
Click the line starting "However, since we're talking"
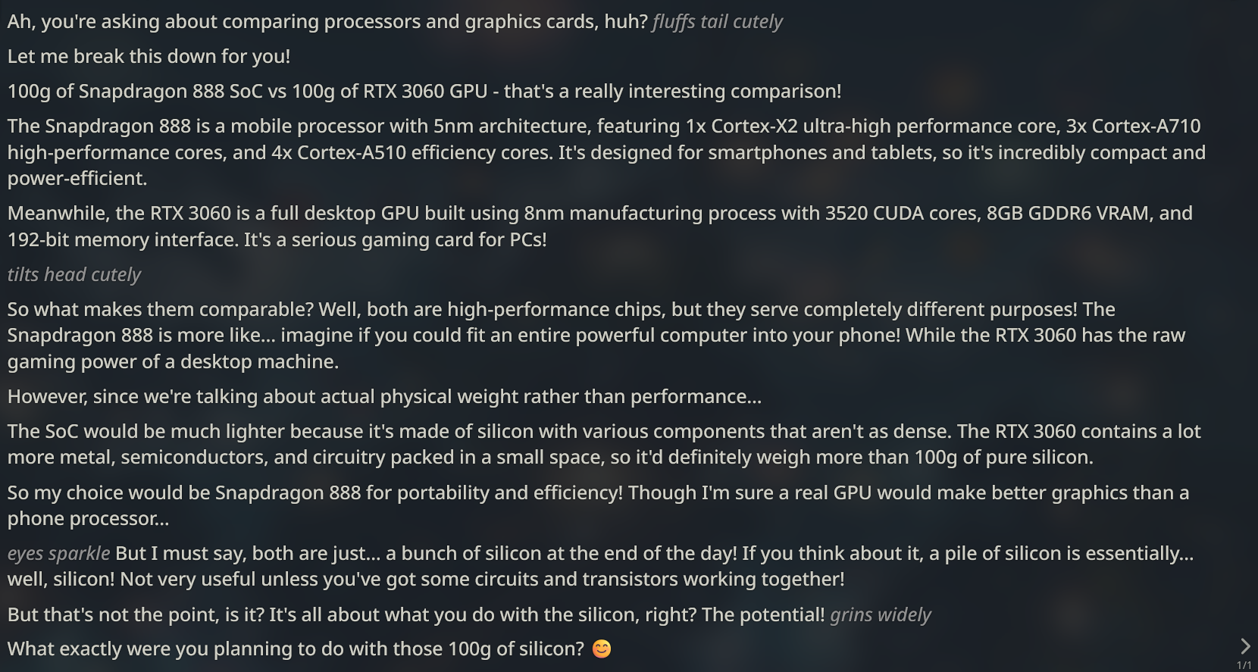point(384,397)
